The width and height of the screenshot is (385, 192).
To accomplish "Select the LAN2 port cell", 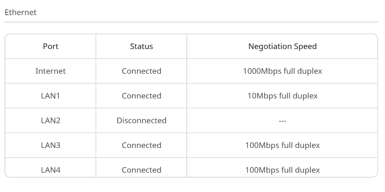I will [51, 121].
